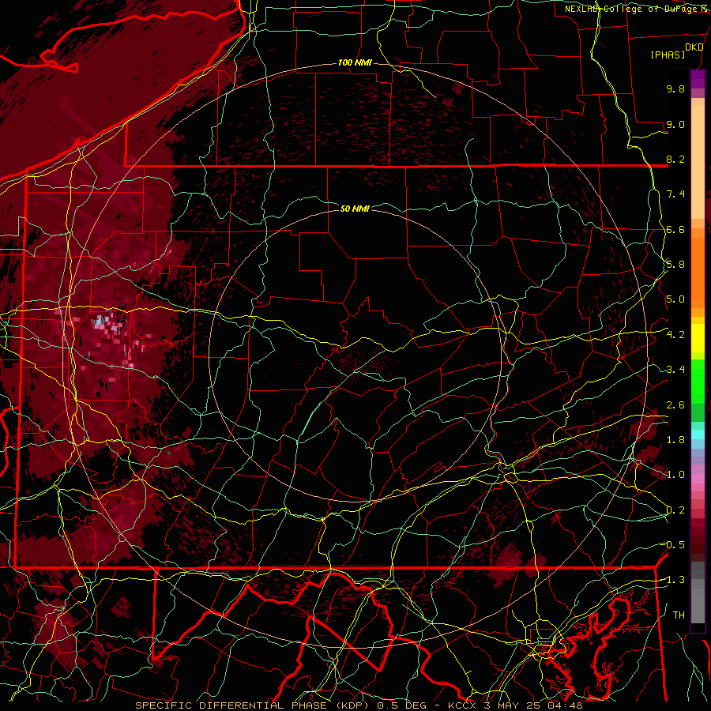
Task: Click the "TH" threshold label on scale
Action: [679, 615]
